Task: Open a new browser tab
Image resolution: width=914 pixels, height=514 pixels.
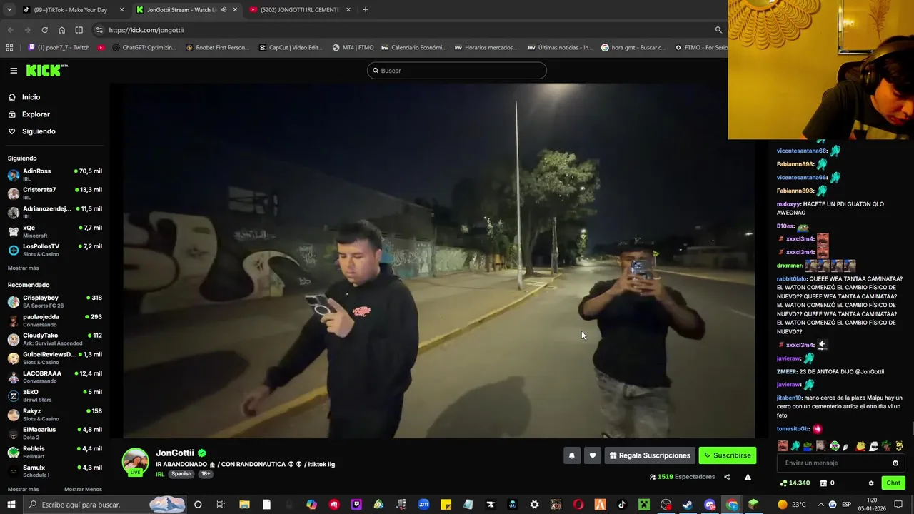Action: tap(365, 10)
